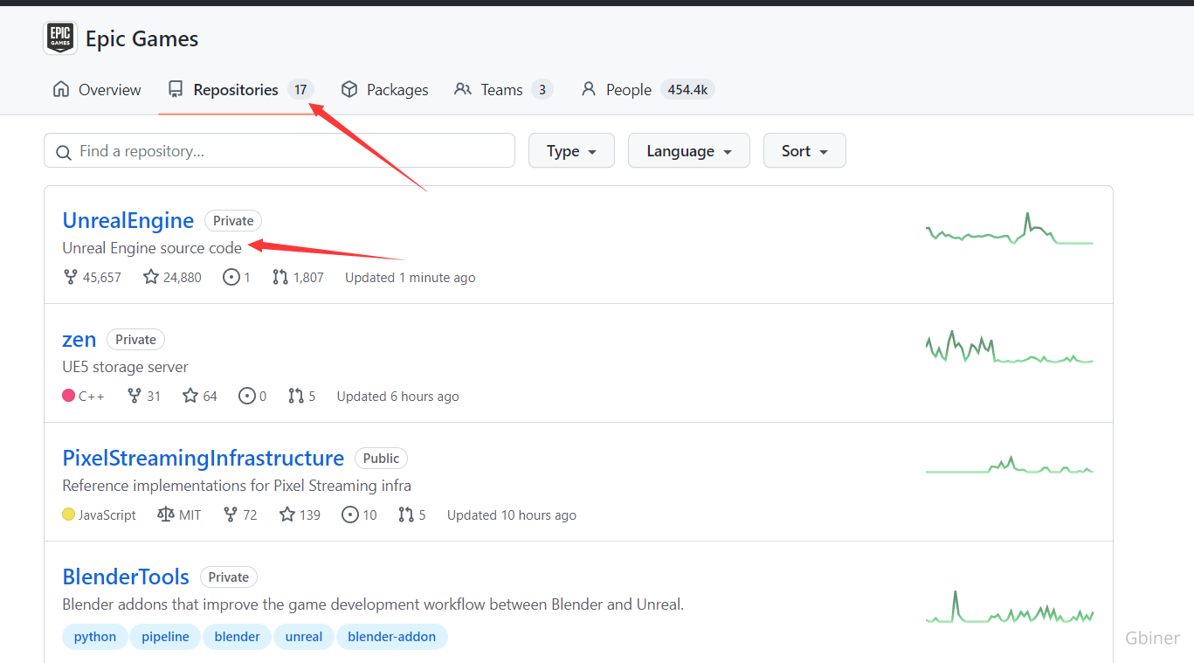The image size is (1194, 663).
Task: Open the Teams tab
Action: click(x=502, y=90)
